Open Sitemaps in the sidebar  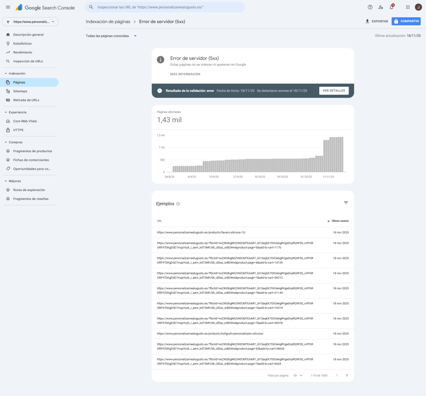(20, 91)
